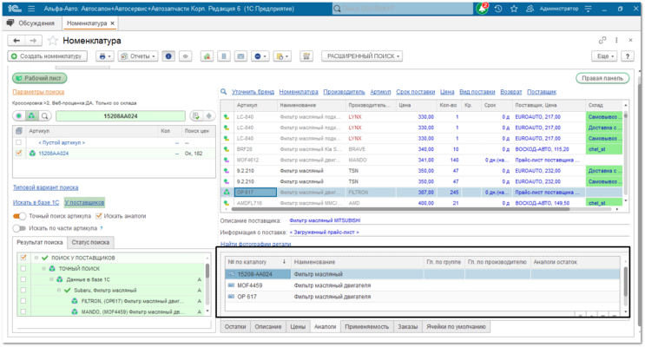Check the Пустой артикул row checkbox

pyautogui.click(x=18, y=142)
